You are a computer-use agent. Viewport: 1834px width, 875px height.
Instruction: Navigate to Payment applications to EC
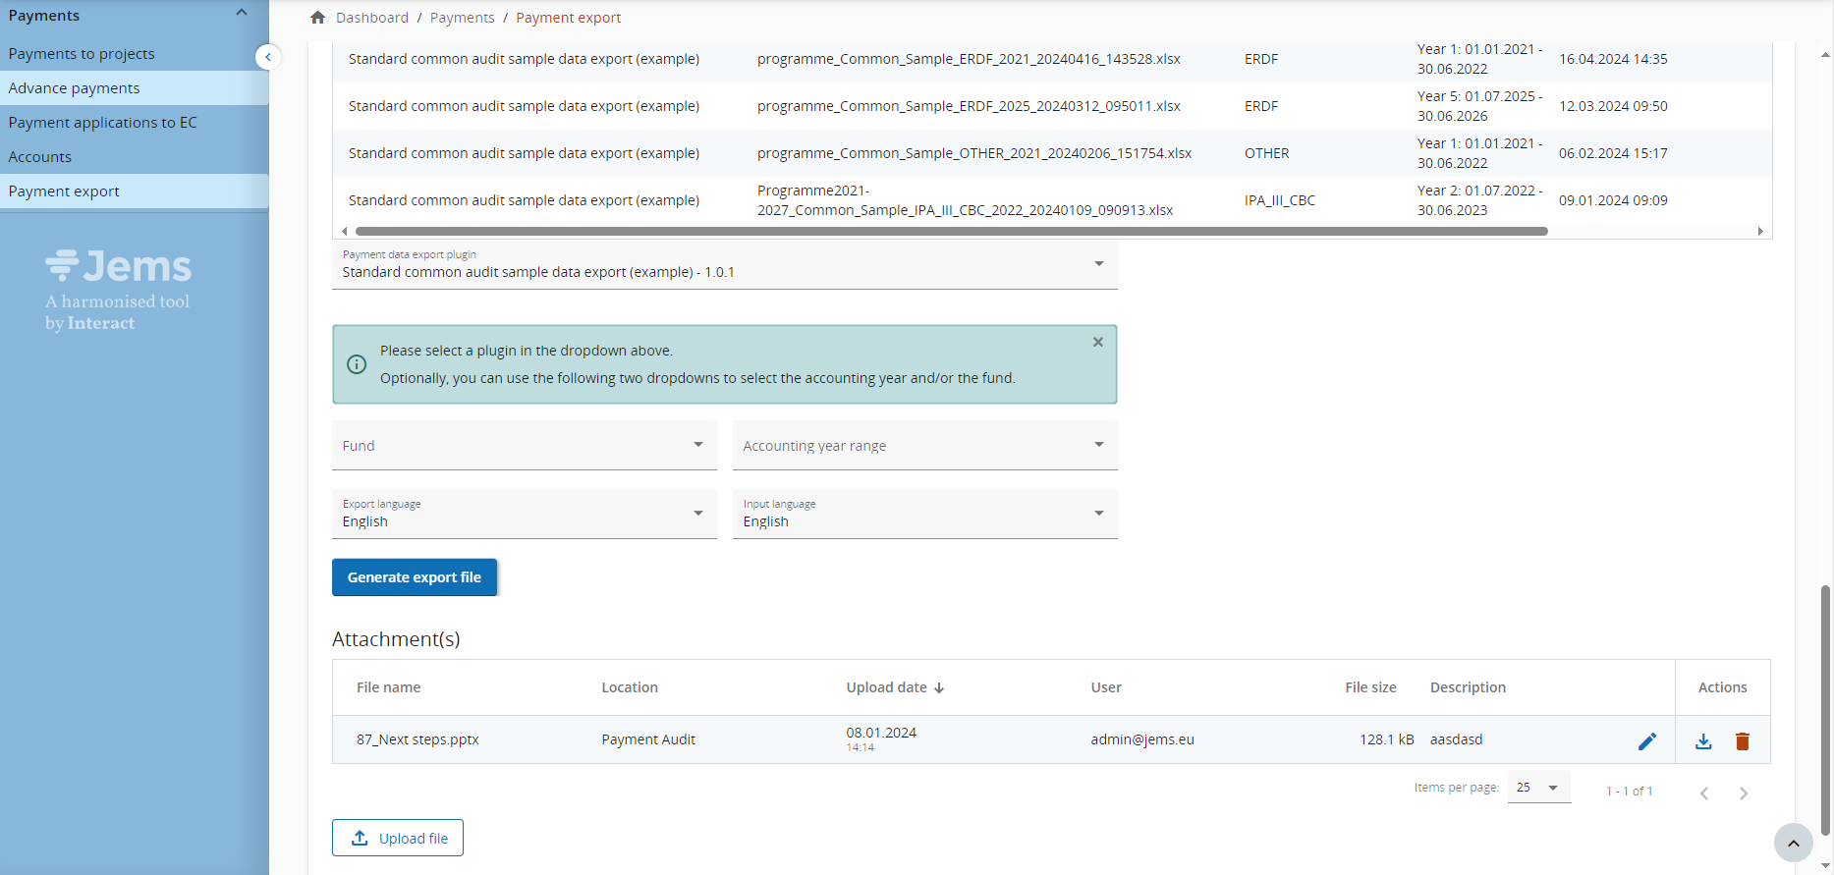pos(102,123)
